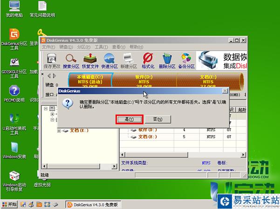The image size is (280, 209).
Task: Open the 查看(V) menu
Action: click(x=119, y=47)
